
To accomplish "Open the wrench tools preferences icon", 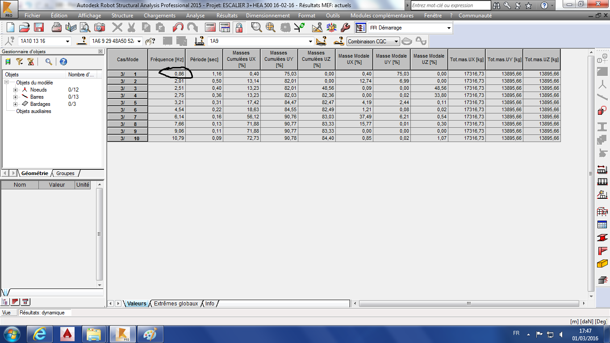I will coord(345,28).
